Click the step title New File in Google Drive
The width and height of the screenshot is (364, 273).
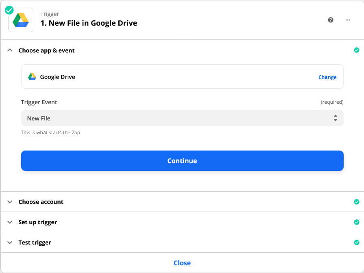click(89, 23)
